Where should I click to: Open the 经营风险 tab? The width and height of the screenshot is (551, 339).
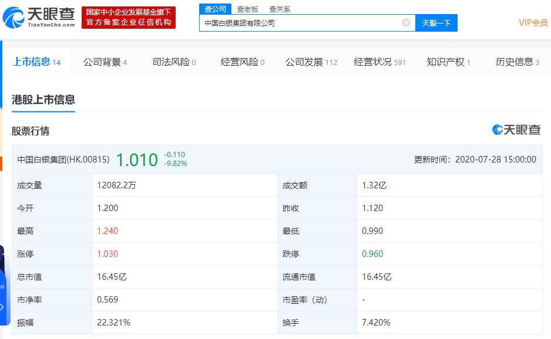[241, 62]
